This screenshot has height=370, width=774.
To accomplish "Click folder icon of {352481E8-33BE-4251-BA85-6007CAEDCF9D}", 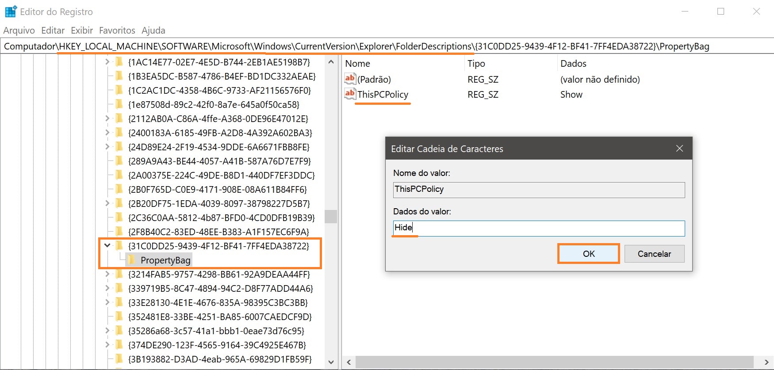I will [x=119, y=317].
